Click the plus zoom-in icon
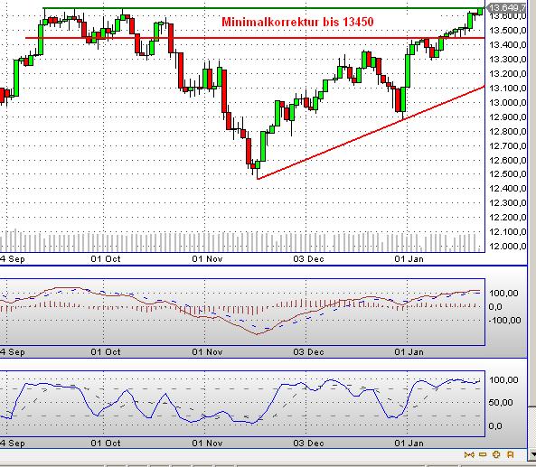 (496, 454)
